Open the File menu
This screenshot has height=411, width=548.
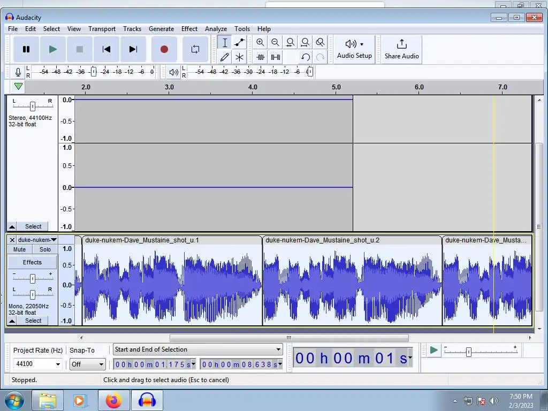[13, 29]
